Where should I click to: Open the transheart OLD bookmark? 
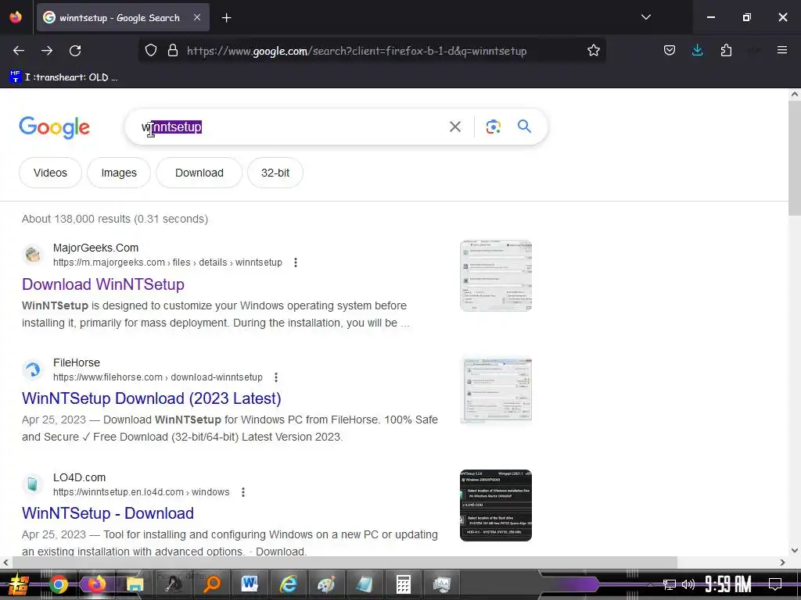[x=64, y=77]
